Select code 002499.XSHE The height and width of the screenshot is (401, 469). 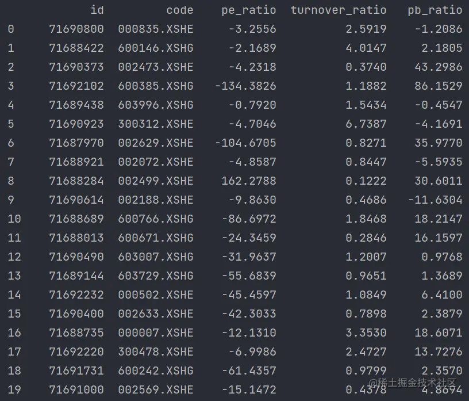[x=156, y=181]
